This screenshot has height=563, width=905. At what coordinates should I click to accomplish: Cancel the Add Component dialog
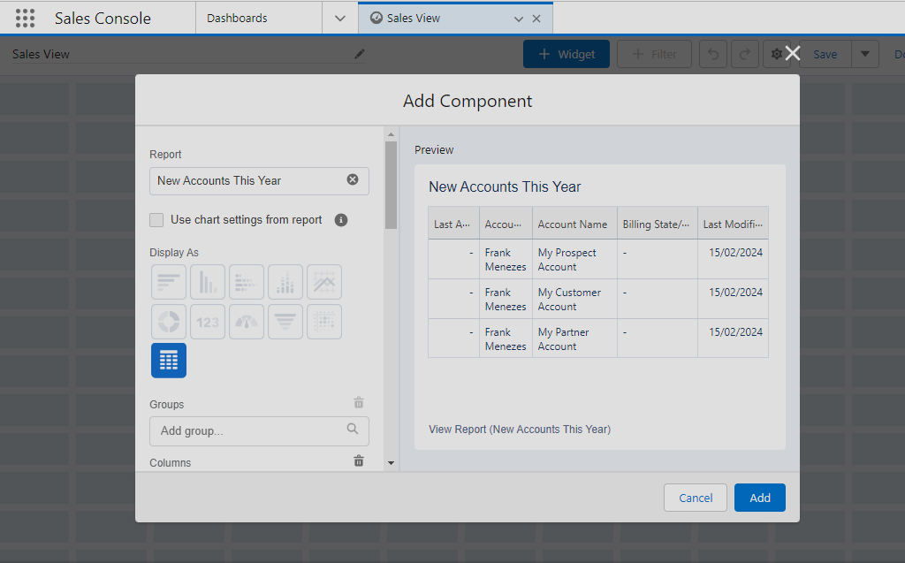pyautogui.click(x=695, y=498)
